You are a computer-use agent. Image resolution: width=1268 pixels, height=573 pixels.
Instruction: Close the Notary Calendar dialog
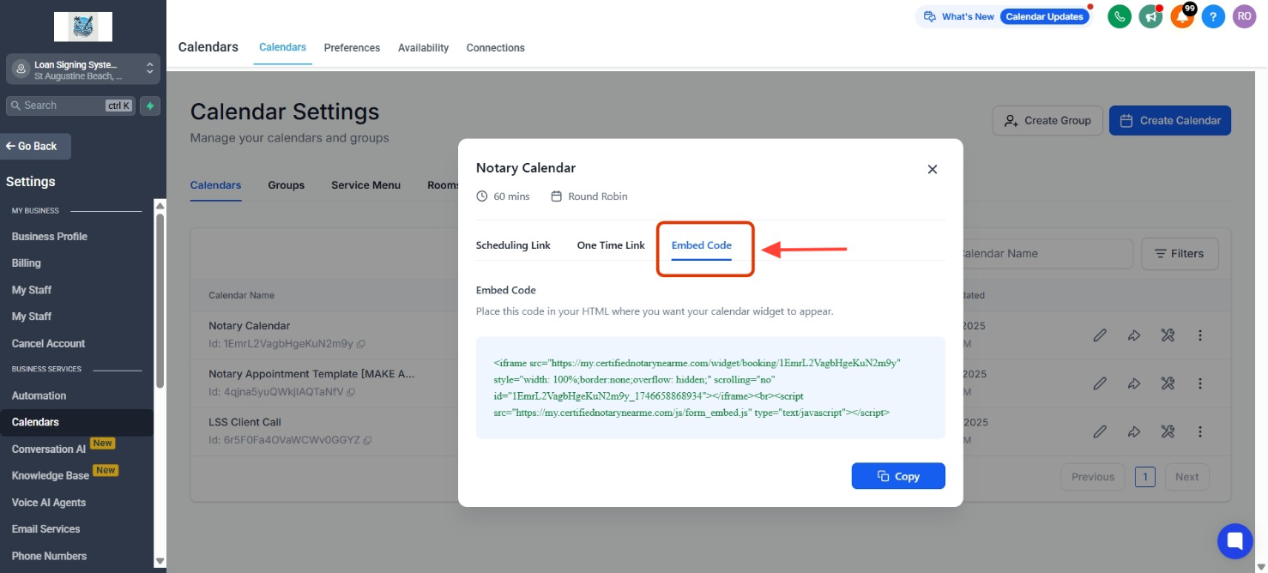click(932, 170)
